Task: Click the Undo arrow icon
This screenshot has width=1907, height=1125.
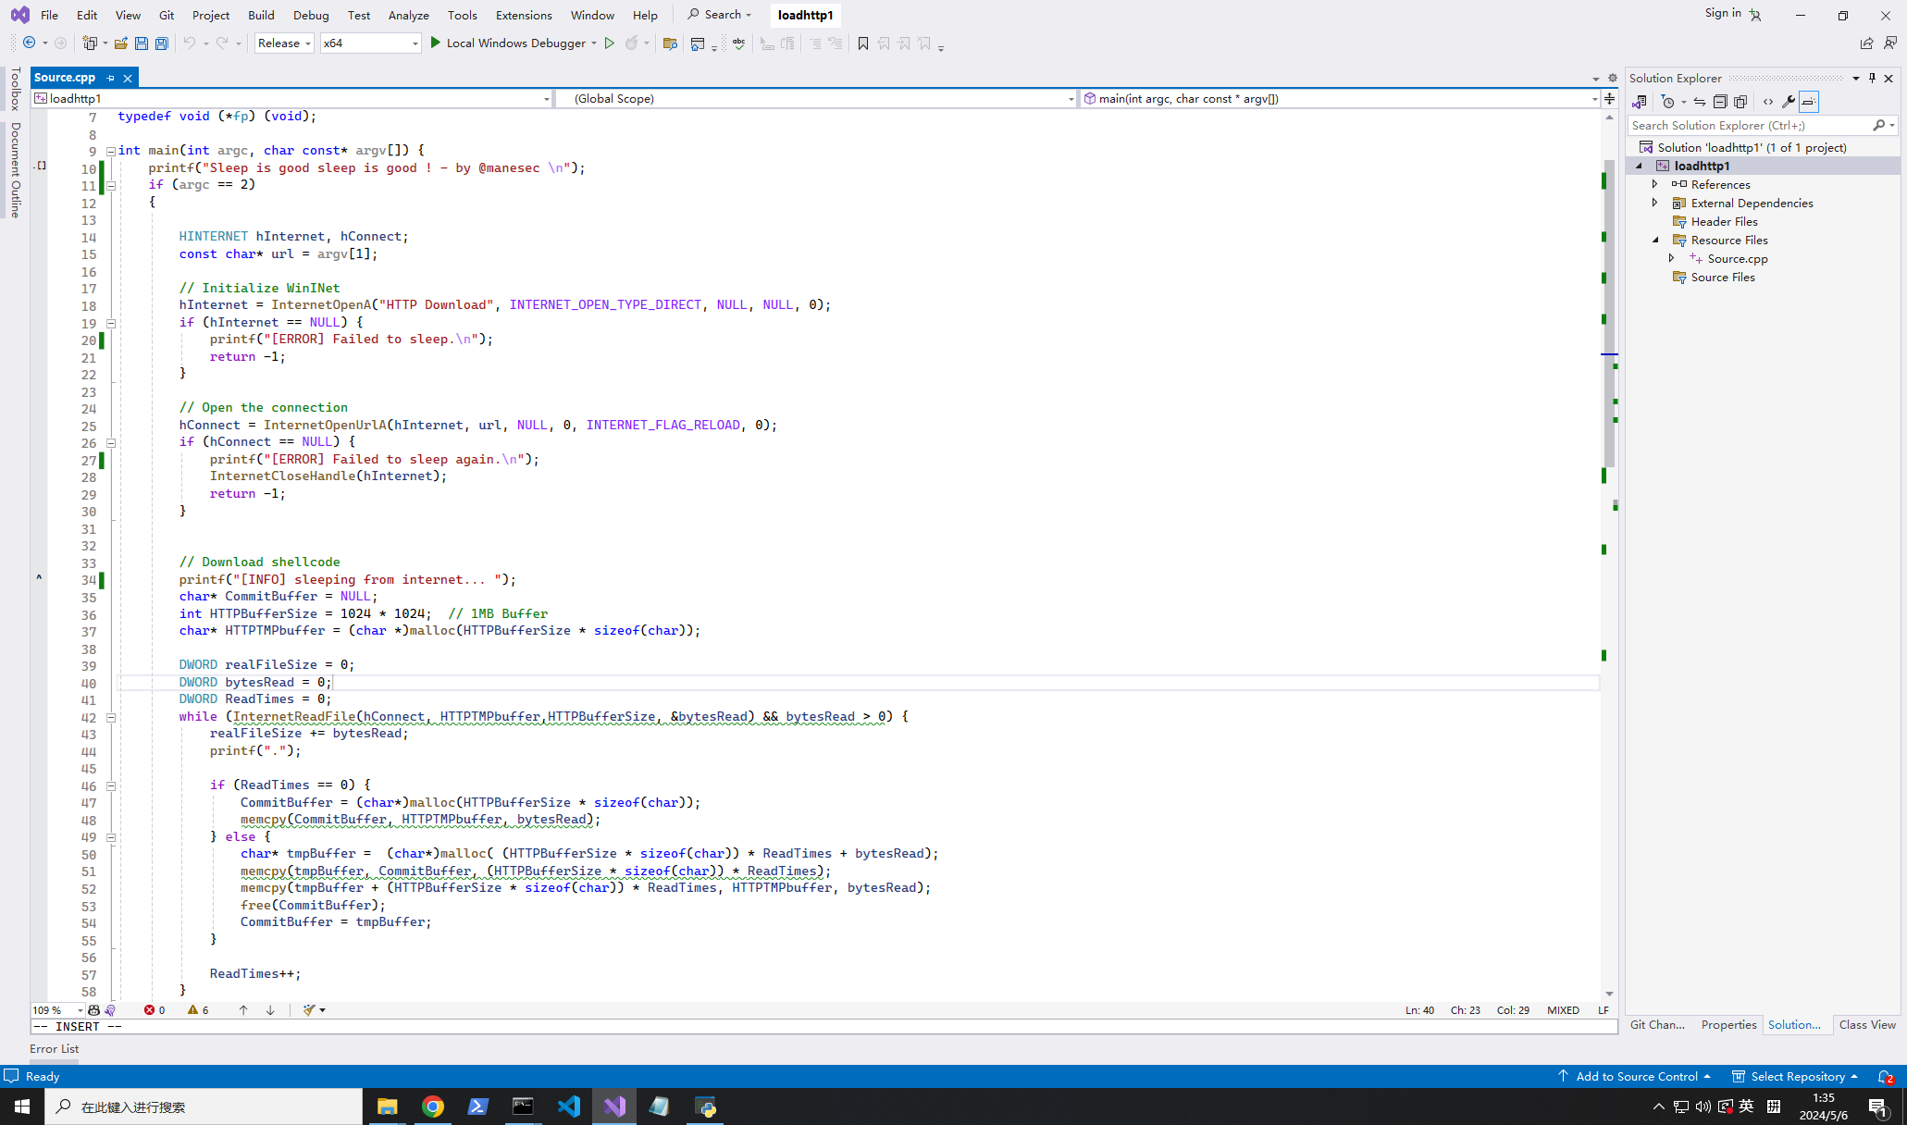Action: click(x=189, y=43)
